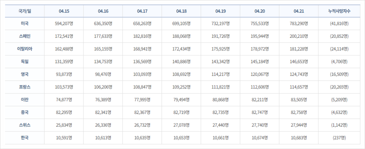Click the (4,706명) deaths cell

point(339,61)
